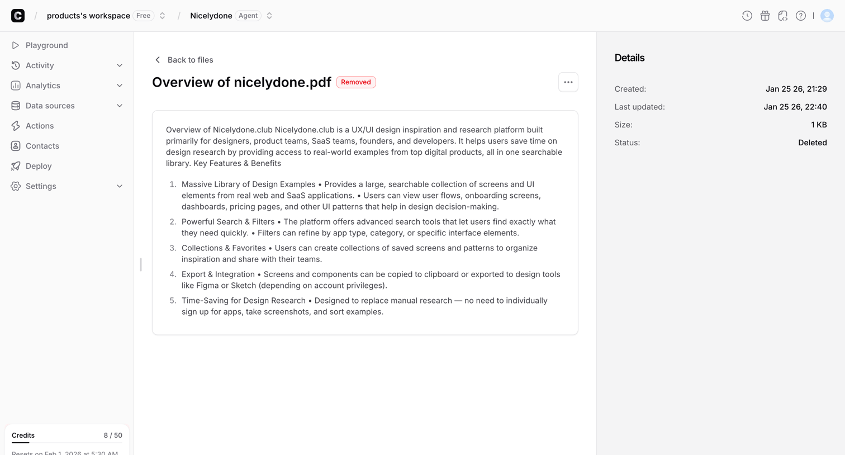This screenshot has width=845, height=455.
Task: Expand the Activity section chevron
Action: 120,65
